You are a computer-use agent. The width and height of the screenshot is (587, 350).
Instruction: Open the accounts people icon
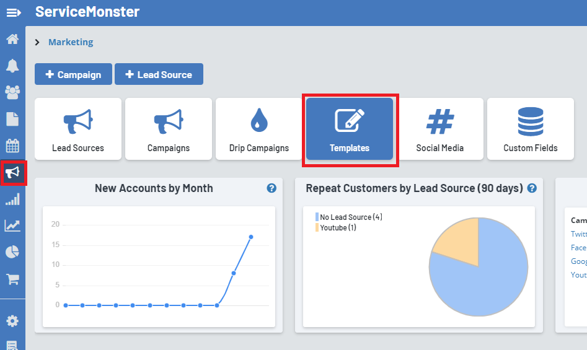tap(12, 92)
